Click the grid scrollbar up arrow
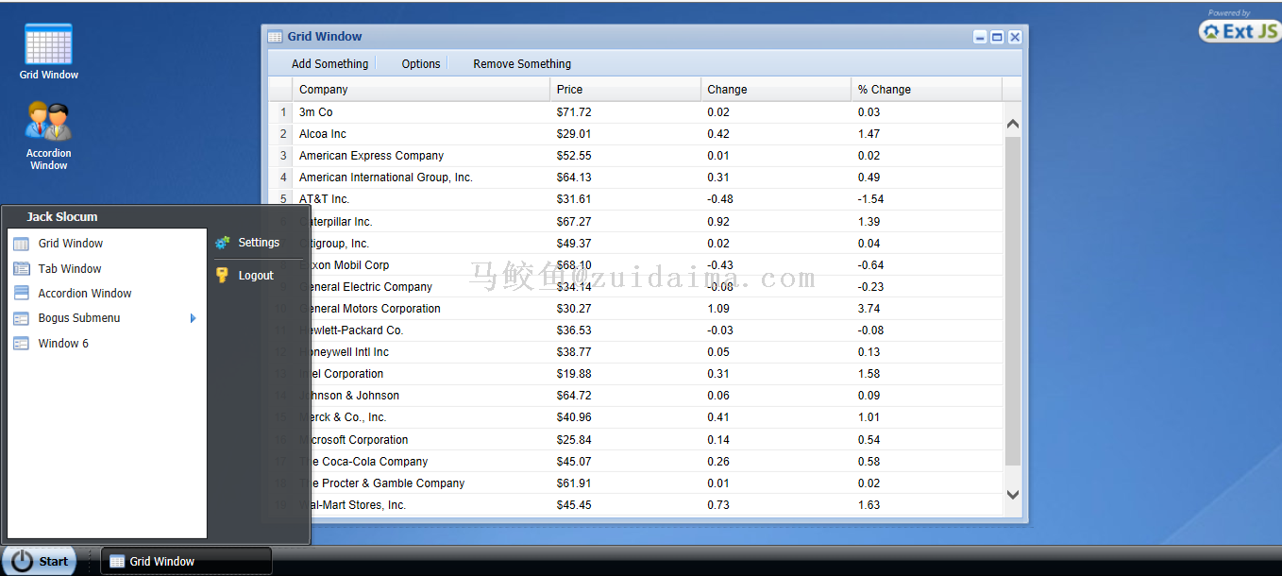 1012,124
